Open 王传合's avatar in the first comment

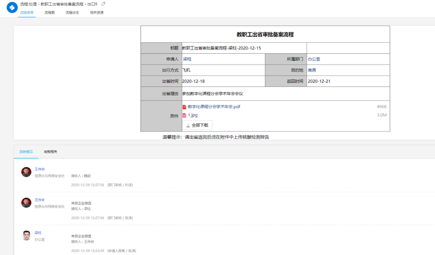tap(26, 172)
